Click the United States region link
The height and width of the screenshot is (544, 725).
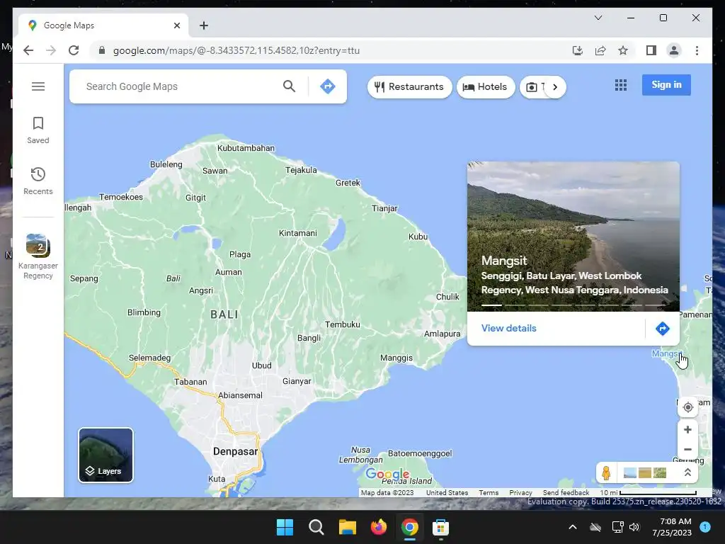pyautogui.click(x=447, y=493)
